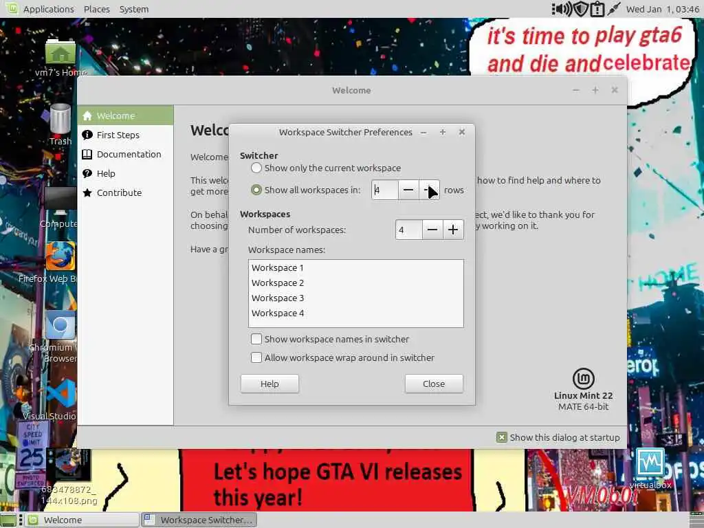Click the Contribute star icon
The image size is (704, 528).
87,192
